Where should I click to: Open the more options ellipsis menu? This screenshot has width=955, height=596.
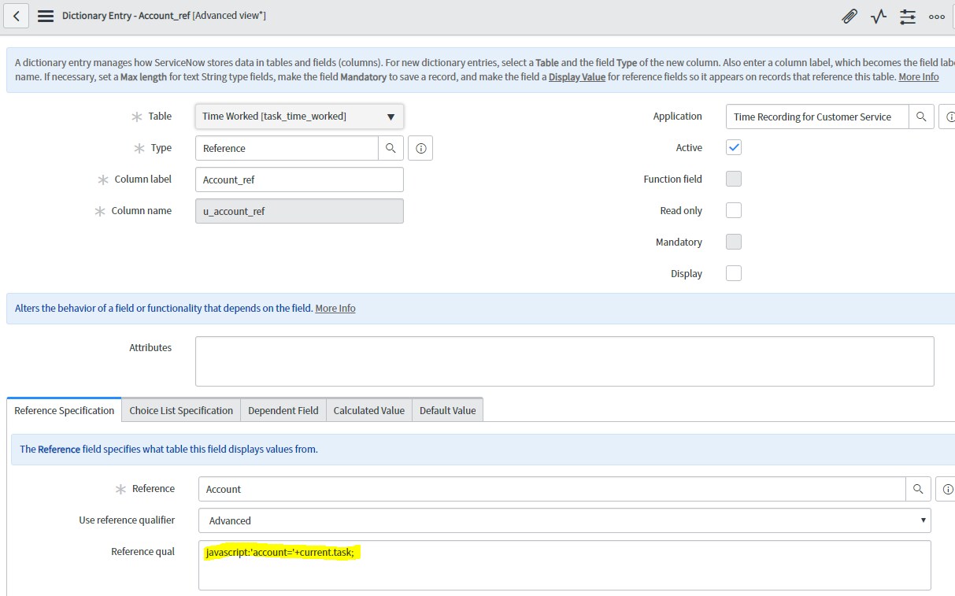pyautogui.click(x=935, y=15)
